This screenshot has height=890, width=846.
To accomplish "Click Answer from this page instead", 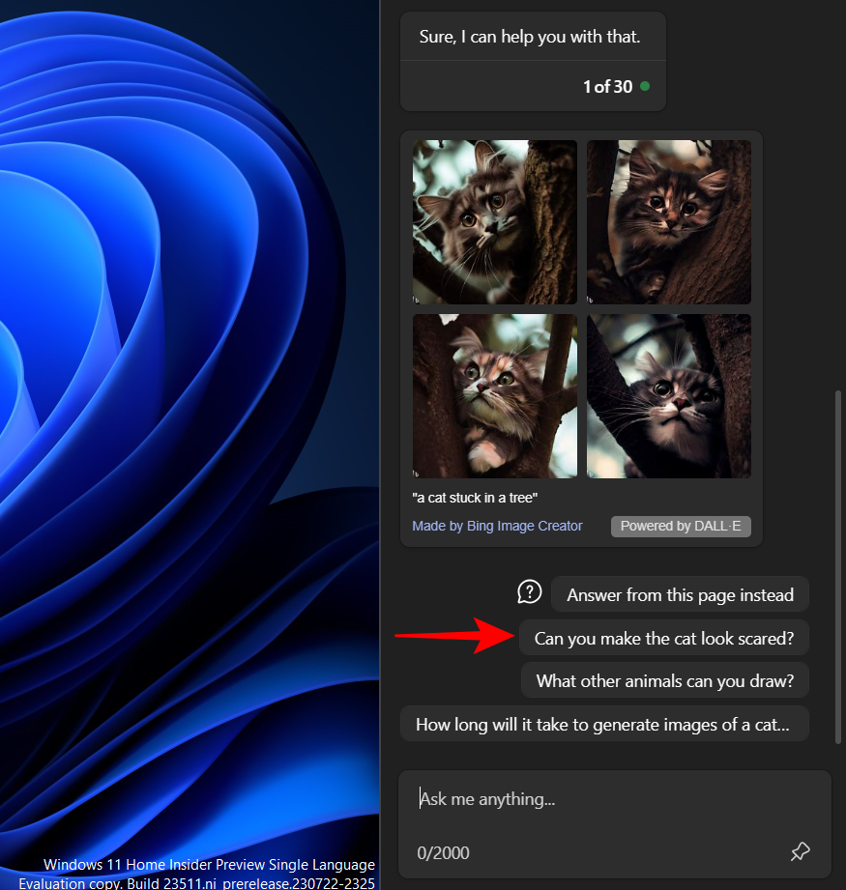I will 680,593.
